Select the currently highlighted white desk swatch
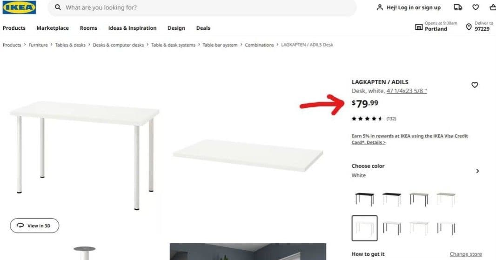Screen dimensions: 496x260 click(x=364, y=228)
